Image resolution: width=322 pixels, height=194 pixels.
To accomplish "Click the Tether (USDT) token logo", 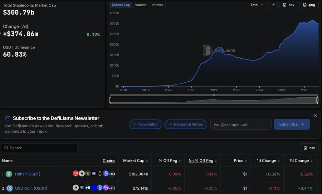I will (x=9, y=174).
